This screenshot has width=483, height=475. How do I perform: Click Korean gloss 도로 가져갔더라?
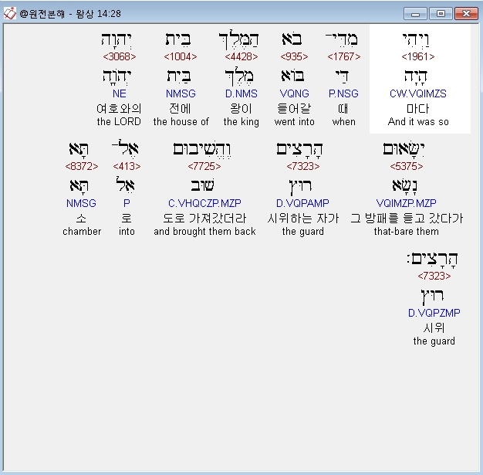pyautogui.click(x=204, y=219)
